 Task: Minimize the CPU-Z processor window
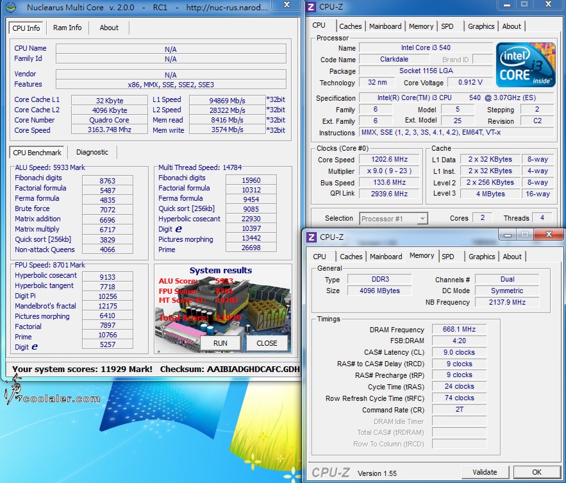point(507,4)
